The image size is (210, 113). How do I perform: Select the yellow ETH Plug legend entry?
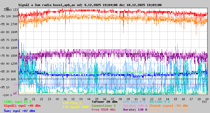72,103
